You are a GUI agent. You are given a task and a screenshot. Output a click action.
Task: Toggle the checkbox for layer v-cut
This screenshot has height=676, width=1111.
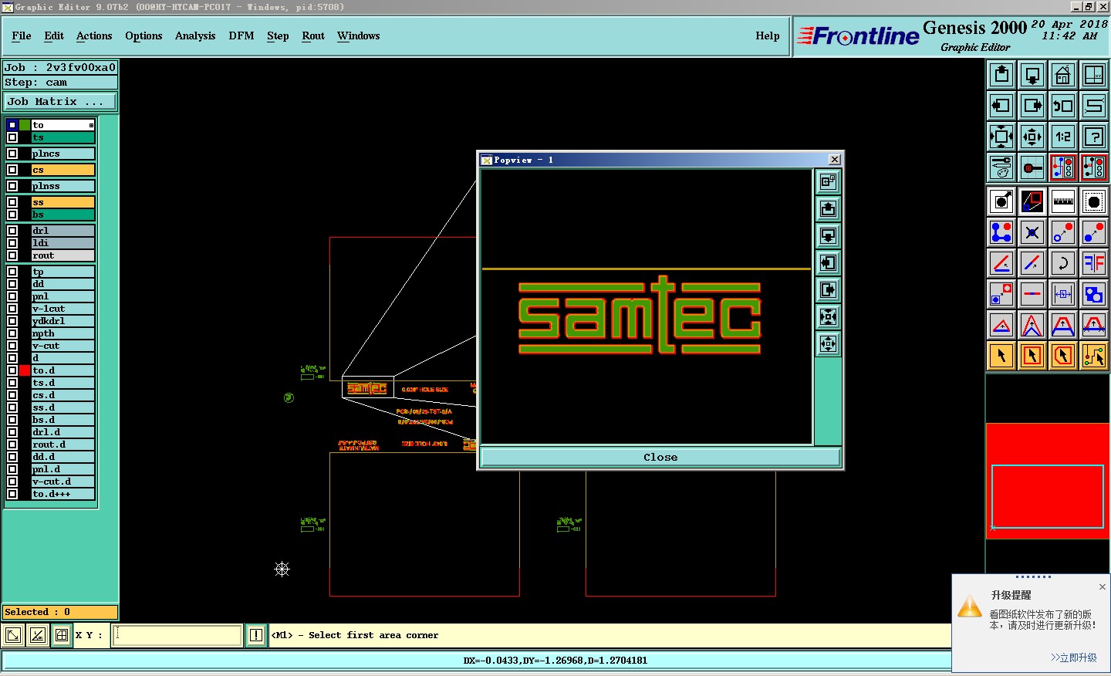point(12,346)
